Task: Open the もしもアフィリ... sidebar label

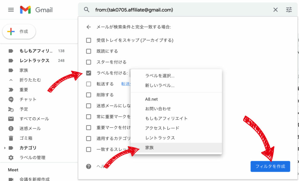Action: tap(36, 51)
